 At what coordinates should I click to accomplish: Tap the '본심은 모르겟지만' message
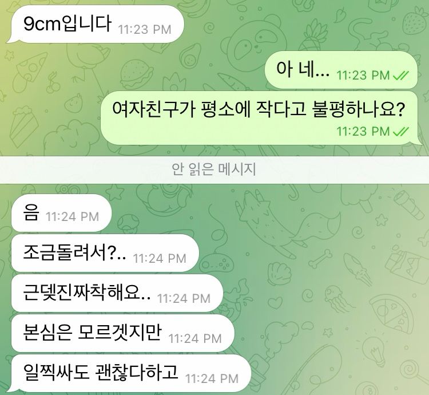tap(122, 333)
